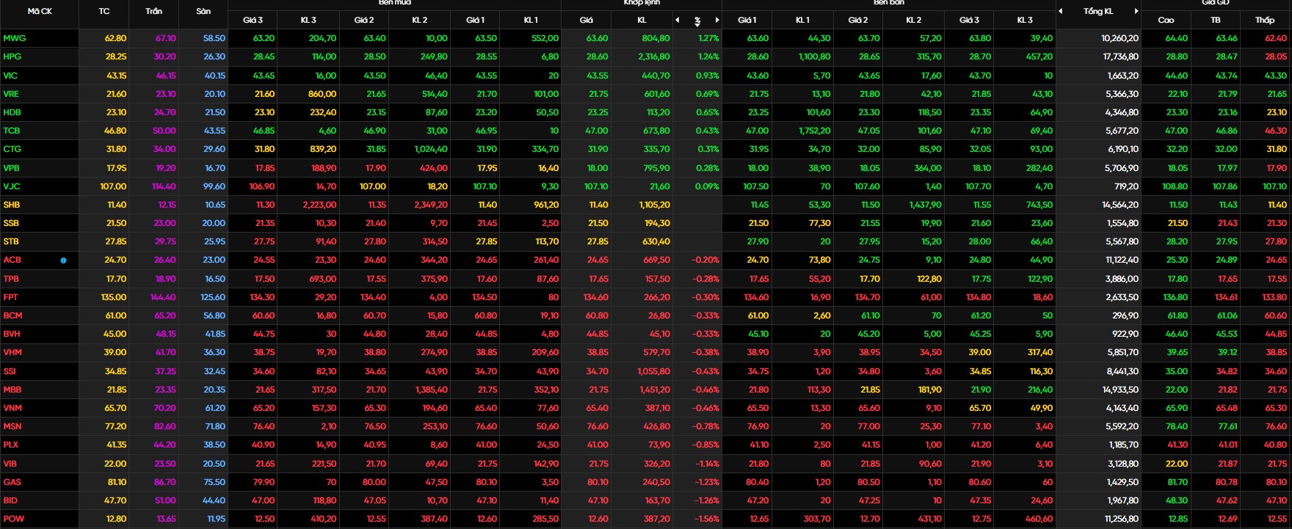Click the TB column header
Image resolution: width=1292 pixels, height=529 pixels.
[x=1216, y=20]
